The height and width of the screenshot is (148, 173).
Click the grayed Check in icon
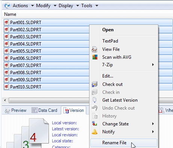pyautogui.click(x=94, y=92)
